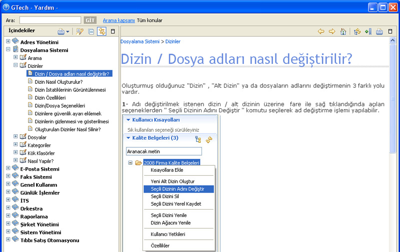Viewport: 400px width, 252px height.
Task: Click the book icon beside İTS
Action: pyautogui.click(x=15, y=199)
